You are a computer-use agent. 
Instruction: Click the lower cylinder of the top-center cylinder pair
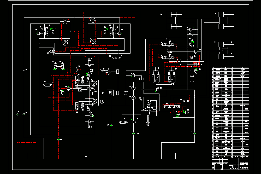pyautogui.click(x=171, y=26)
